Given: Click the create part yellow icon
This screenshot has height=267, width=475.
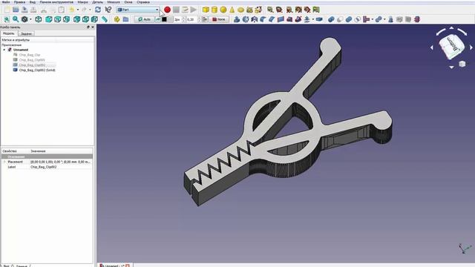Looking at the screenshot, I should (117, 19).
